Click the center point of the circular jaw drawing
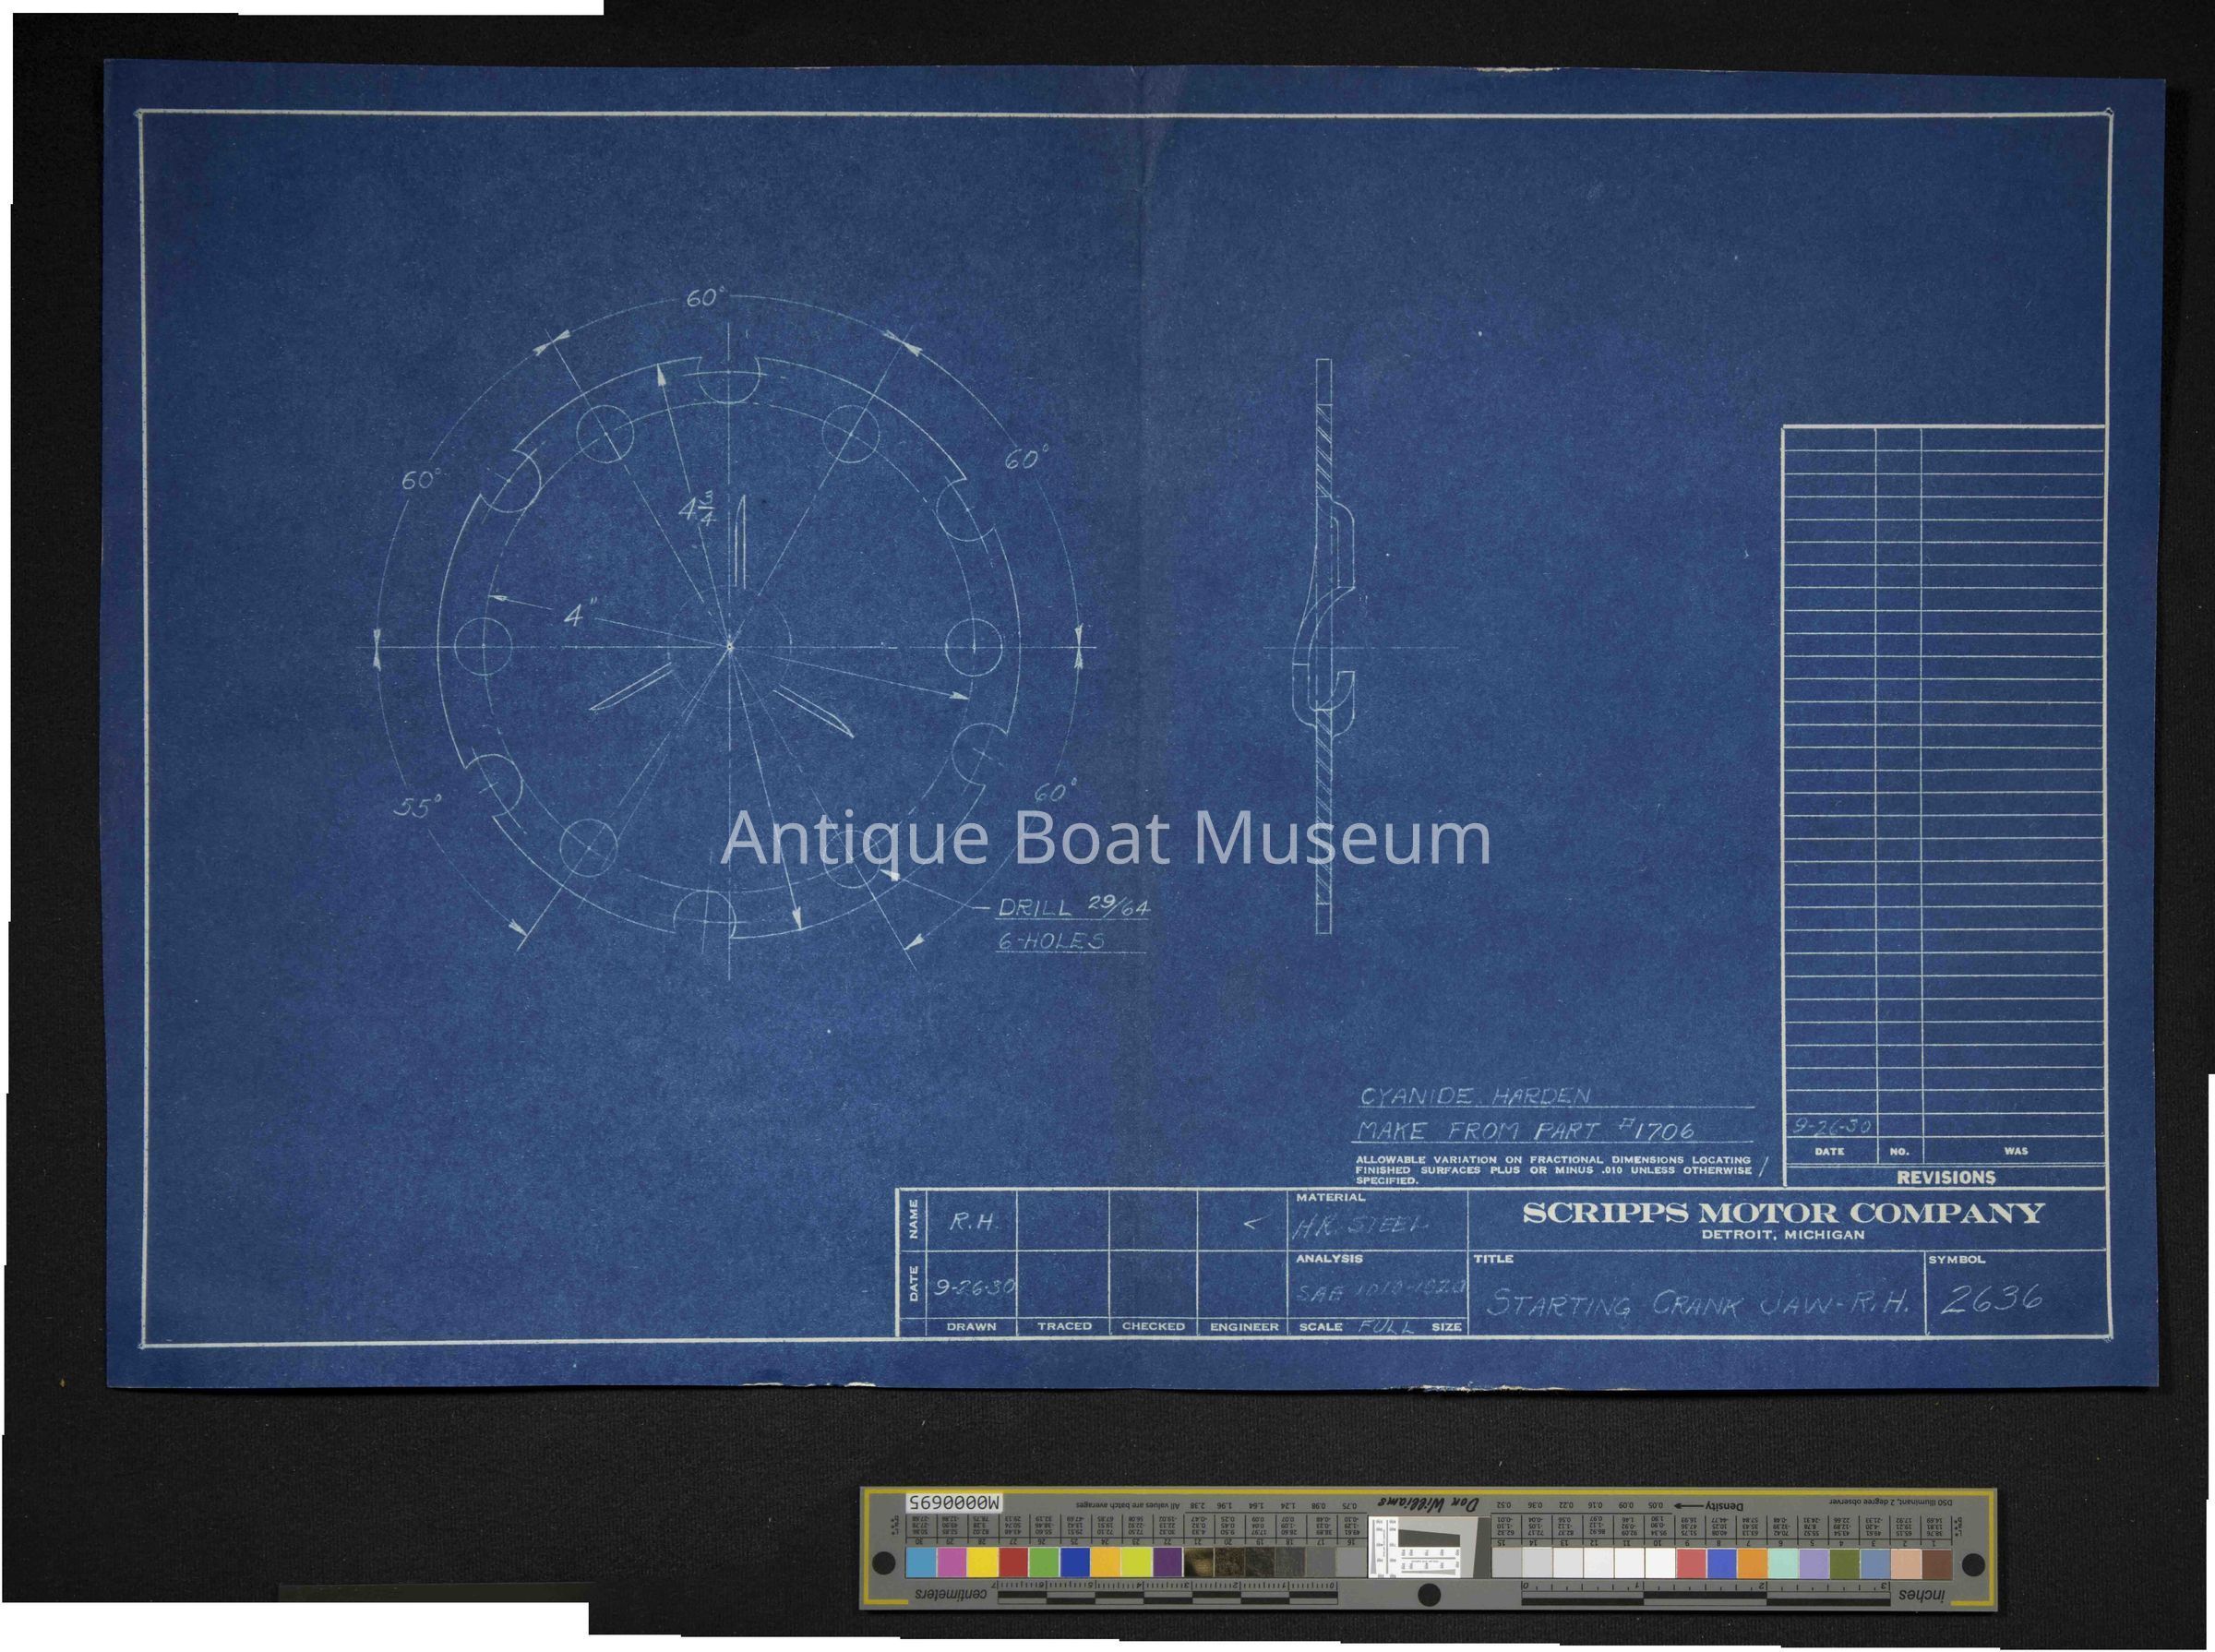This screenshot has height=1652, width=2215. pos(730,647)
